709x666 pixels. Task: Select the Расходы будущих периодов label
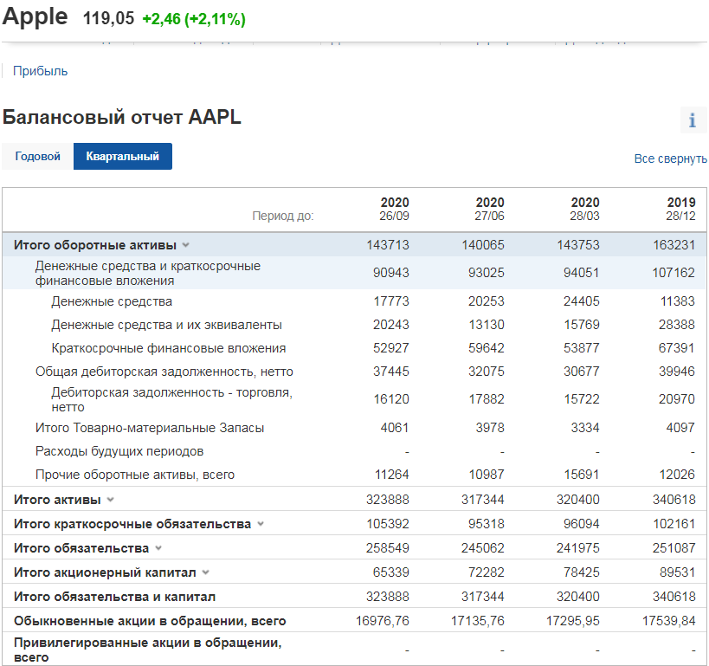point(119,451)
